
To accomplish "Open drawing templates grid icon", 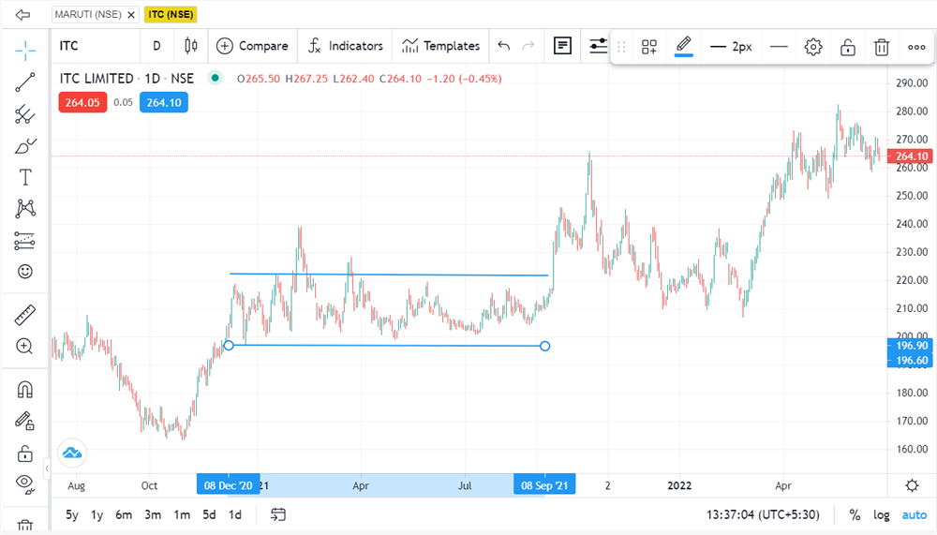I will coord(649,47).
